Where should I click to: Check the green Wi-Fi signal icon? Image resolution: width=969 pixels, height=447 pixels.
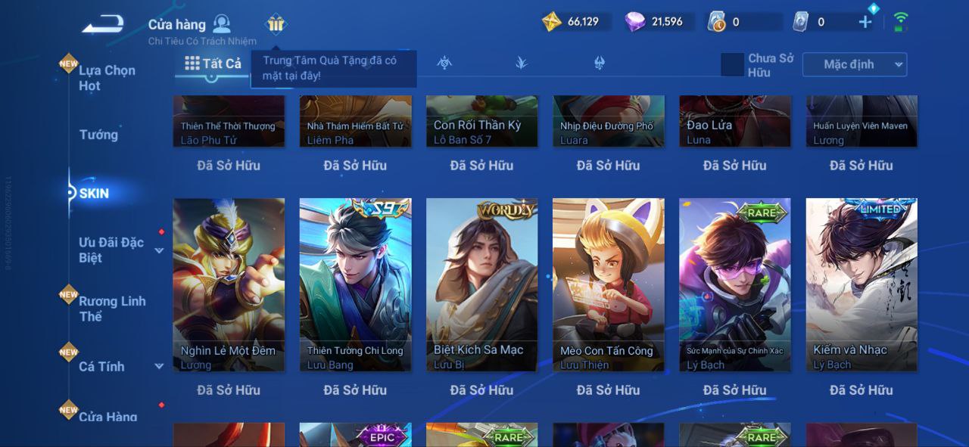click(900, 21)
